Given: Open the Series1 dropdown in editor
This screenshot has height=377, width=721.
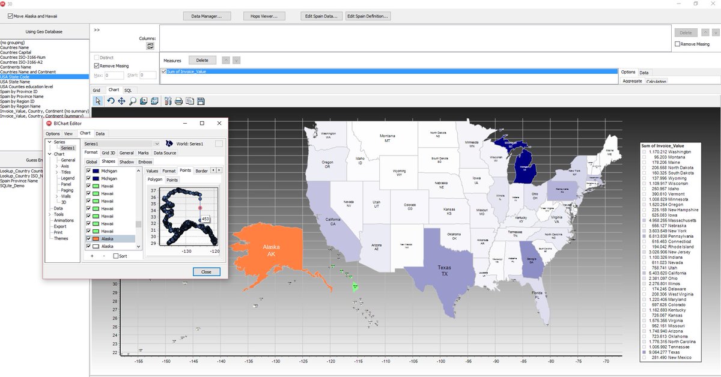Looking at the screenshot, I should (x=157, y=144).
